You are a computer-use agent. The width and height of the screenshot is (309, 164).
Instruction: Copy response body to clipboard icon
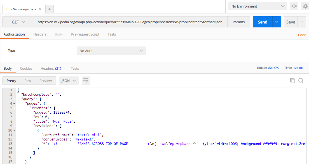(292, 80)
